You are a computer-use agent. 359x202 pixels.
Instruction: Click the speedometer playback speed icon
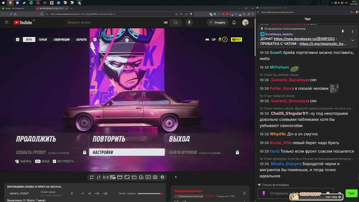tap(141, 177)
